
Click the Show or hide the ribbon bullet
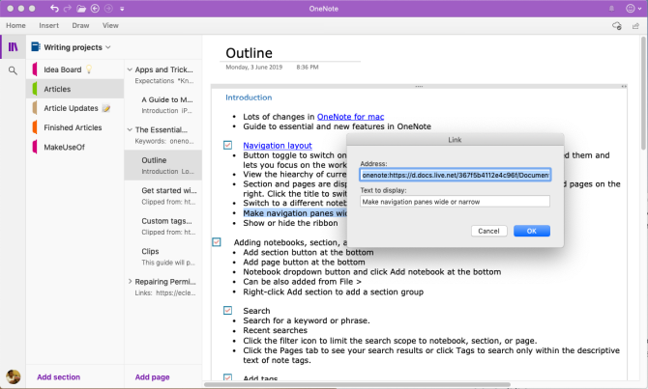point(290,223)
